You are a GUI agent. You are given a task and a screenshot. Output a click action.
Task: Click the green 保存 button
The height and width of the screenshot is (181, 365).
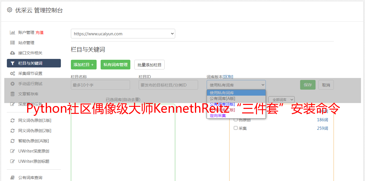[308, 85]
